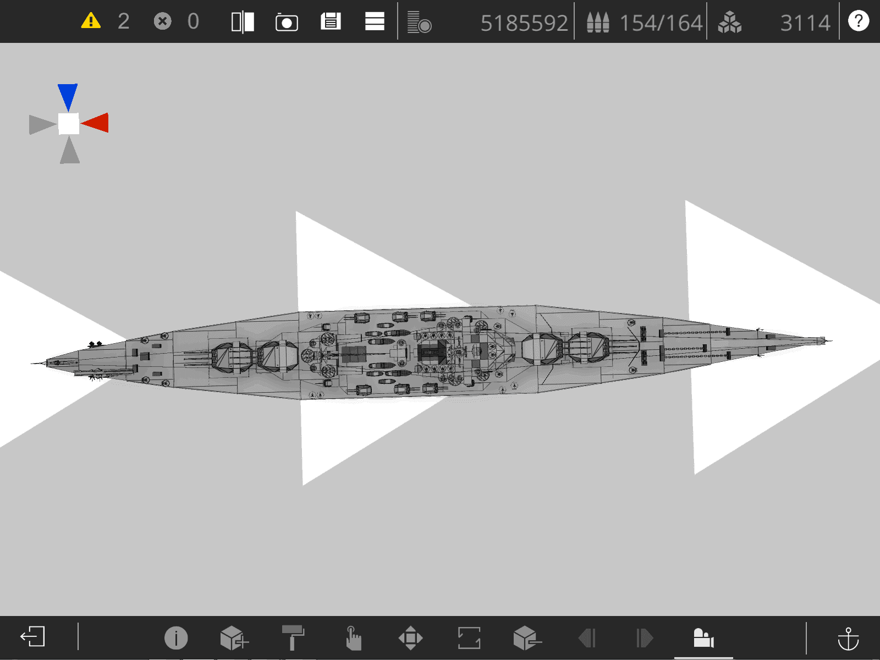Viewport: 880px width, 660px height.
Task: Take a screenshot with camera icon
Action: [287, 23]
